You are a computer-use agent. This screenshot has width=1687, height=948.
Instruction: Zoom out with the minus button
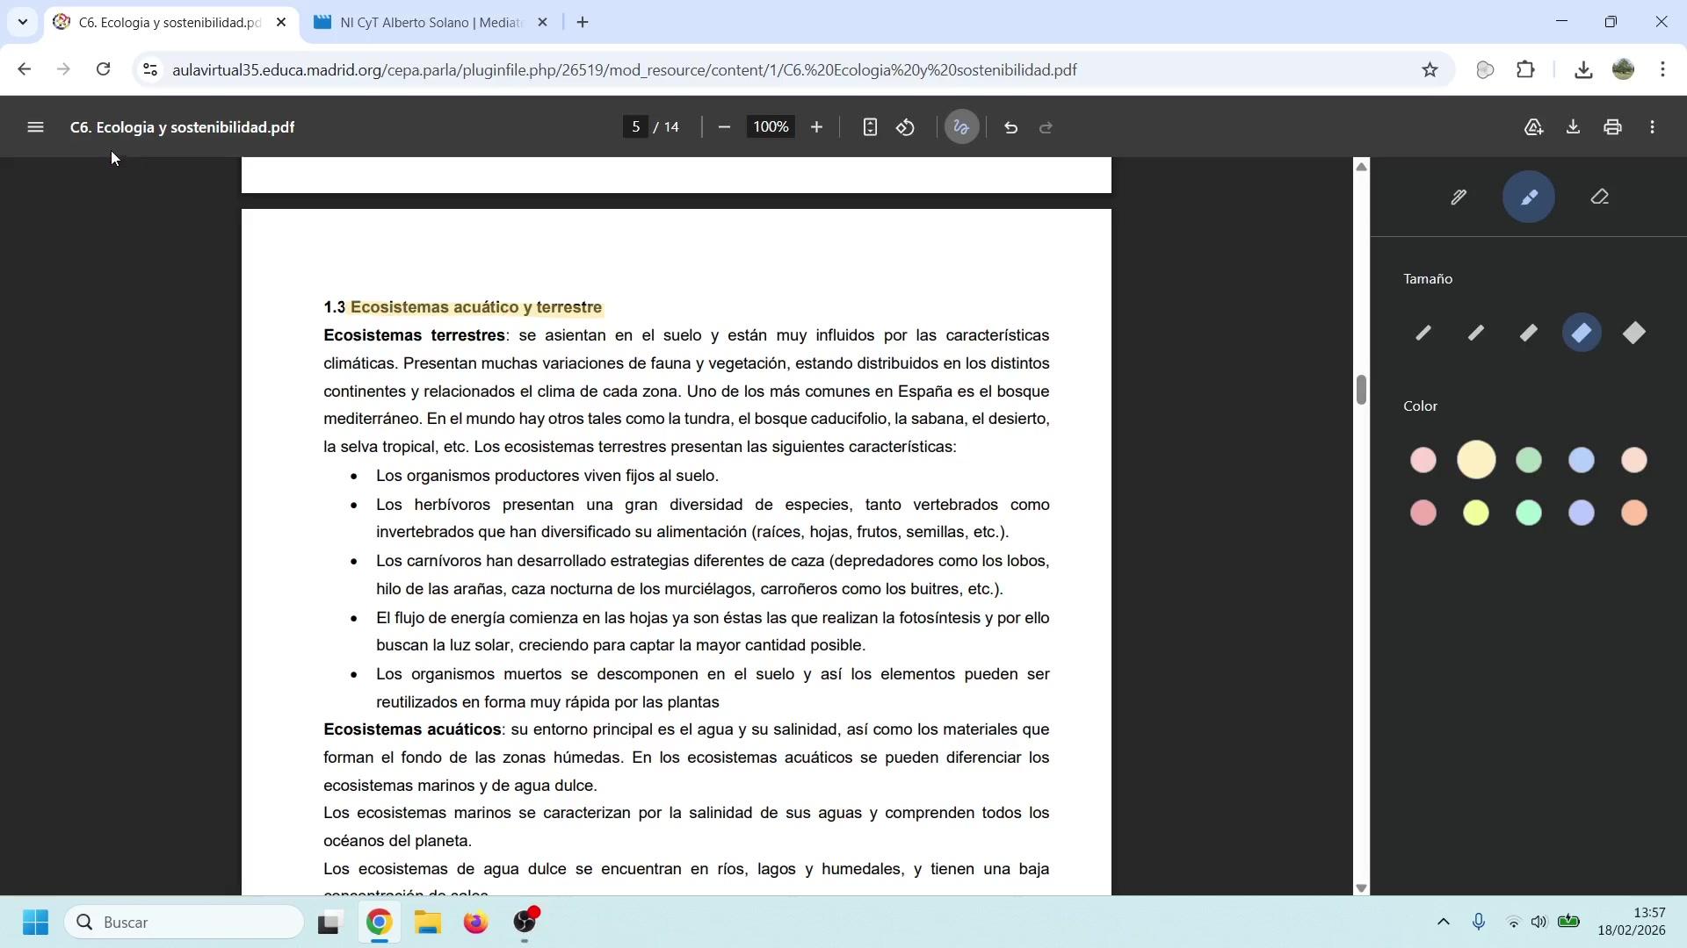point(724,127)
